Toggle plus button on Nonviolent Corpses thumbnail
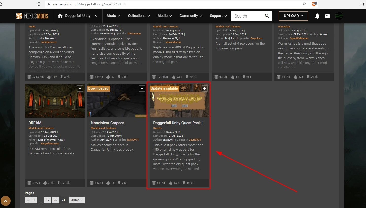 click(142, 89)
